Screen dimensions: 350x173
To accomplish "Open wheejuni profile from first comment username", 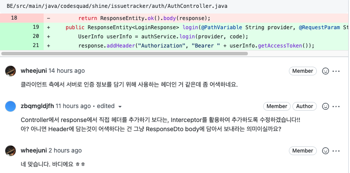I will (x=34, y=71).
